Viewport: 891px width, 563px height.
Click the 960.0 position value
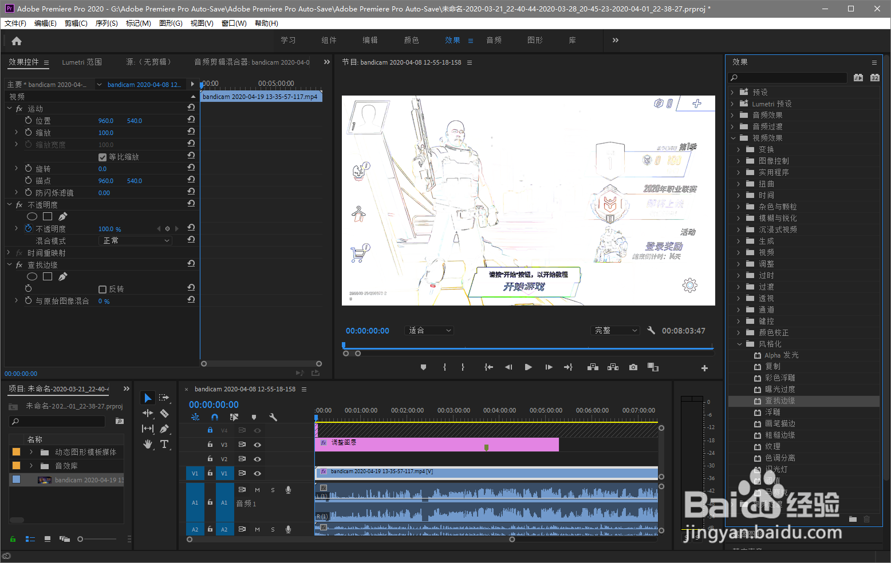pyautogui.click(x=106, y=121)
